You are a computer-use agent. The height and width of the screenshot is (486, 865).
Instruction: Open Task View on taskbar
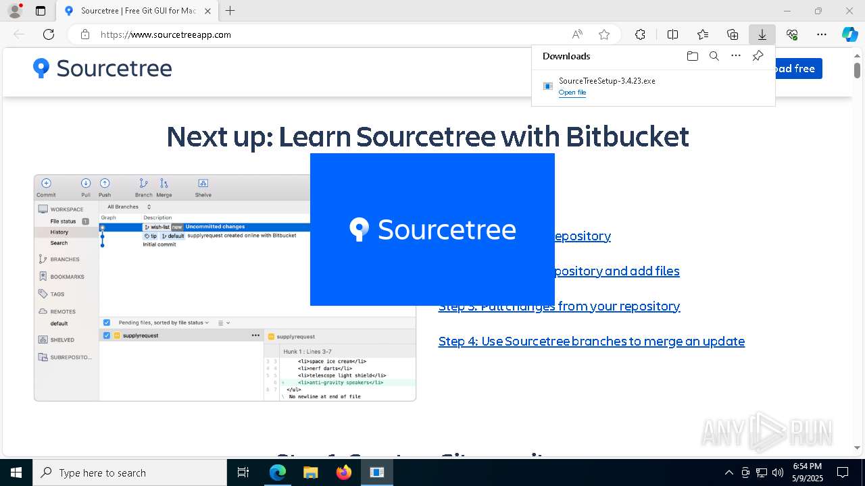pos(243,473)
